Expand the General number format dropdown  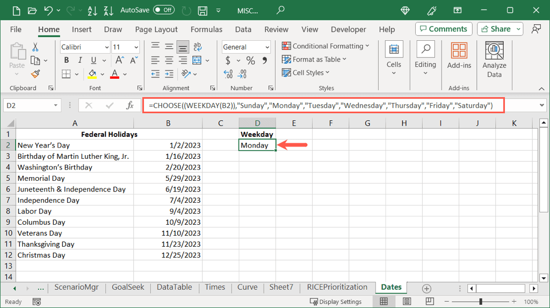pyautogui.click(x=267, y=47)
